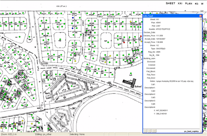Select the Sq_M_ value '594'
207x136 pixels.
point(158,55)
